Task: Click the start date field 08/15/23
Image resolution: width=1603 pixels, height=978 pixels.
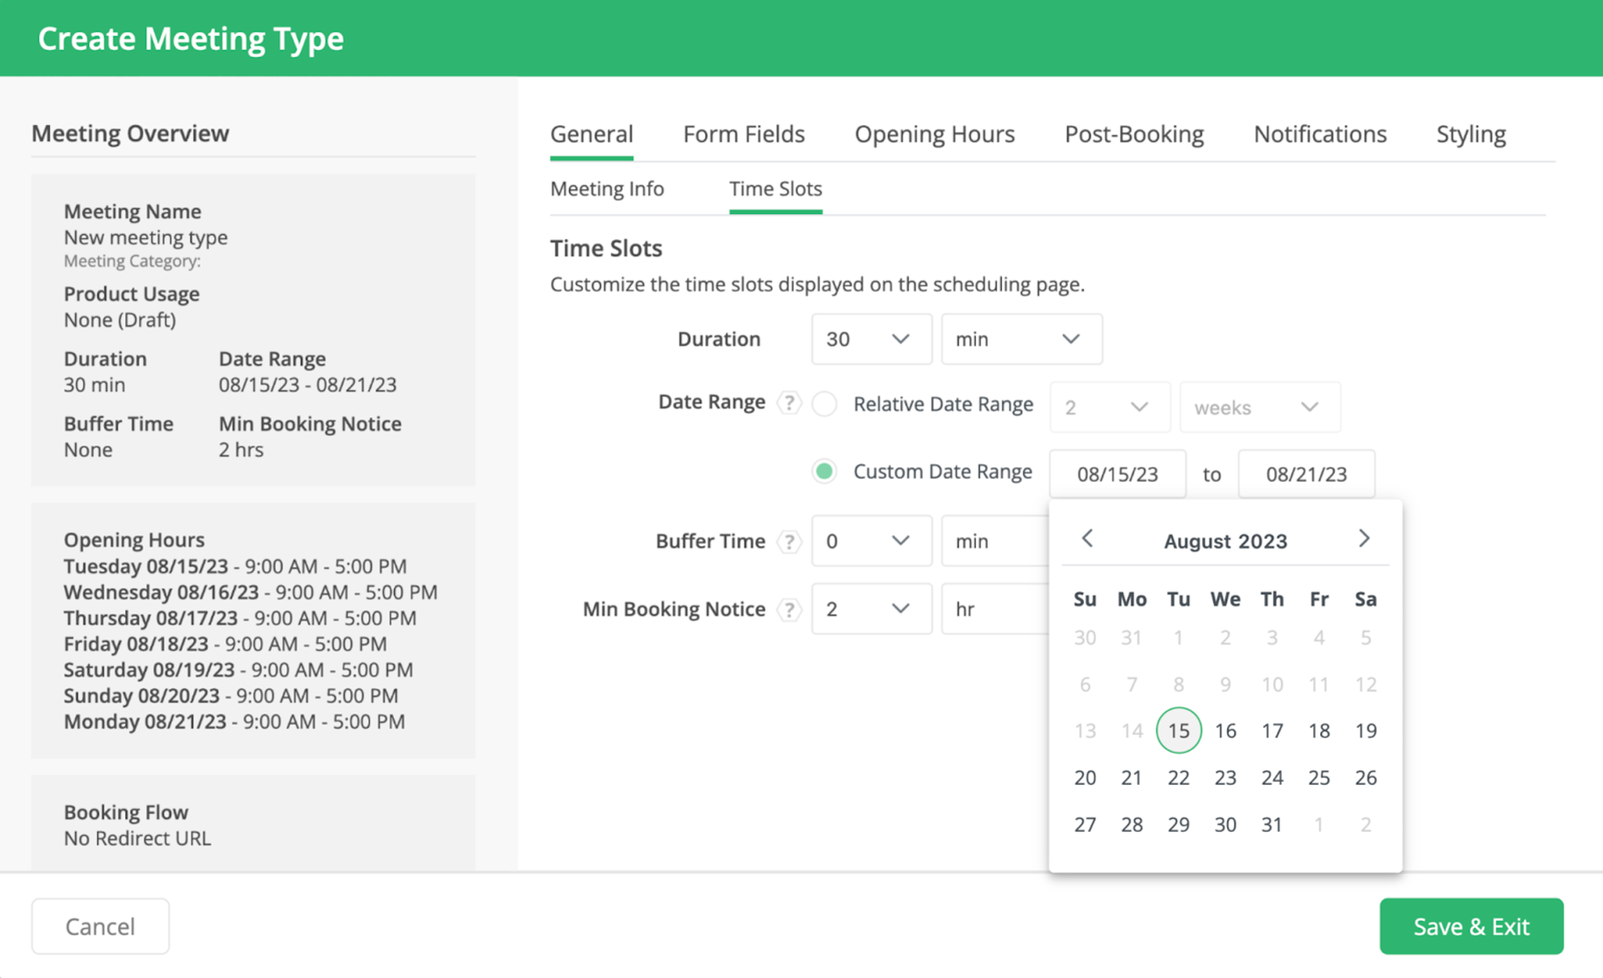Action: pos(1117,474)
